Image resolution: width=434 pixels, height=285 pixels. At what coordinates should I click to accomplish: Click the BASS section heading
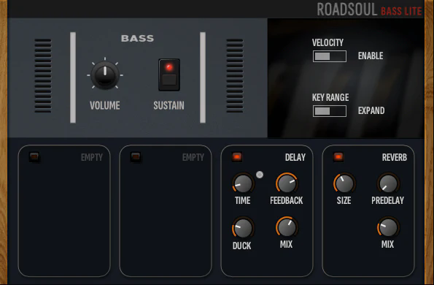(x=137, y=38)
